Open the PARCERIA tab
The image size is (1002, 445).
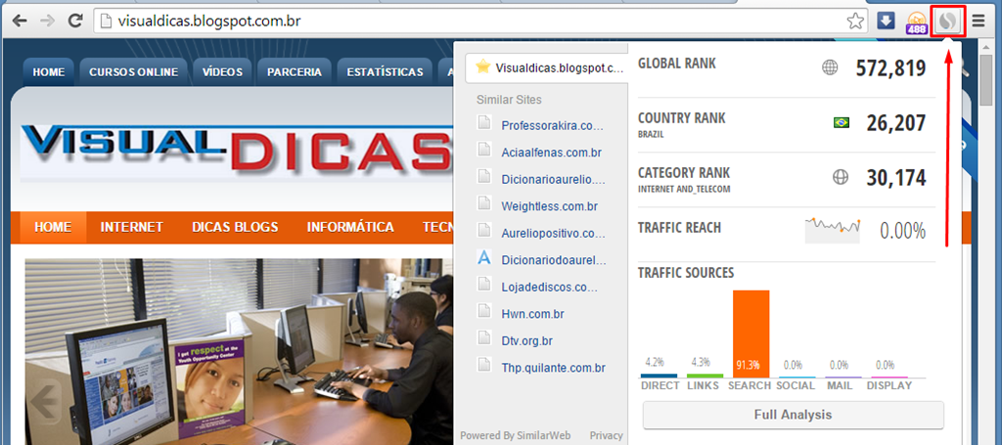point(295,72)
